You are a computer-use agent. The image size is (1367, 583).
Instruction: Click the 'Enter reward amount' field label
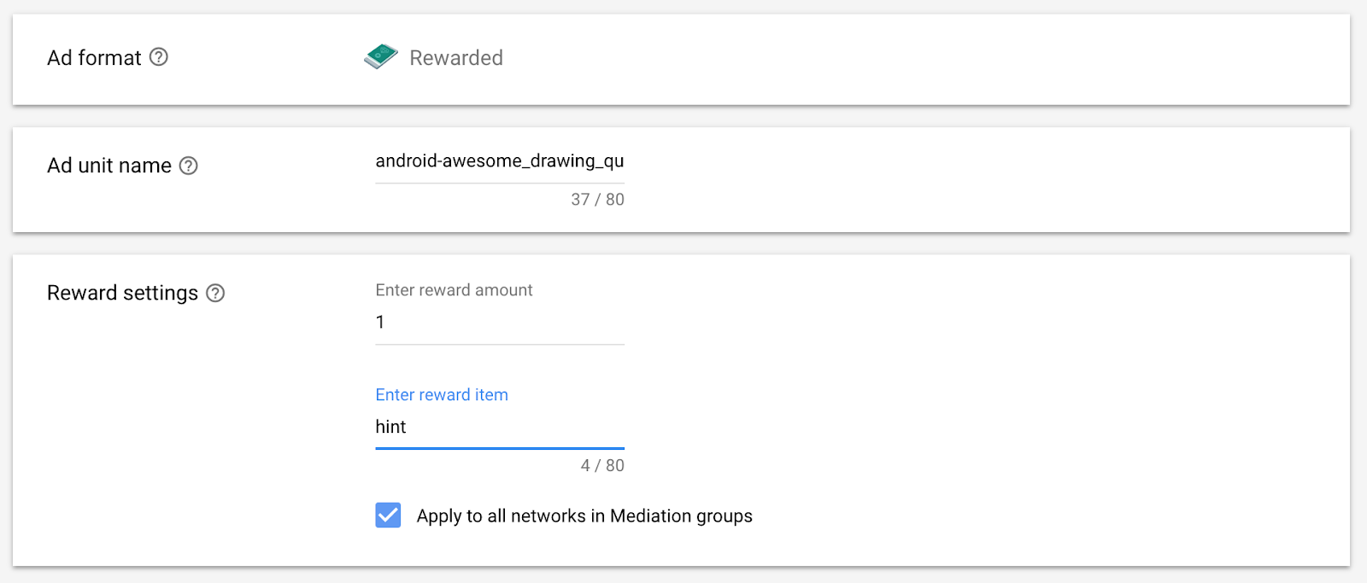click(454, 290)
